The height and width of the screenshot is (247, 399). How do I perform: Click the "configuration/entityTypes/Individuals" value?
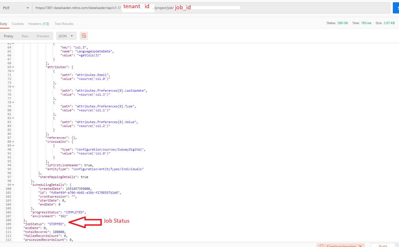107,169
